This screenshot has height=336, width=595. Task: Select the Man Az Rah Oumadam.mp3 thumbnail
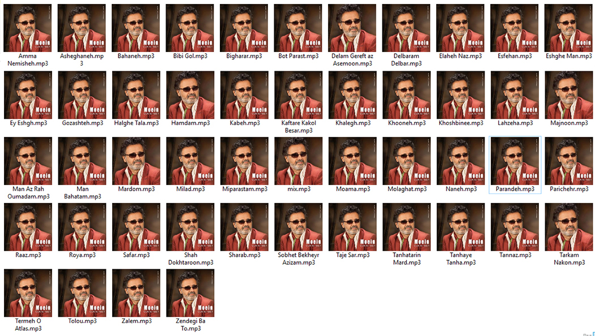click(28, 161)
